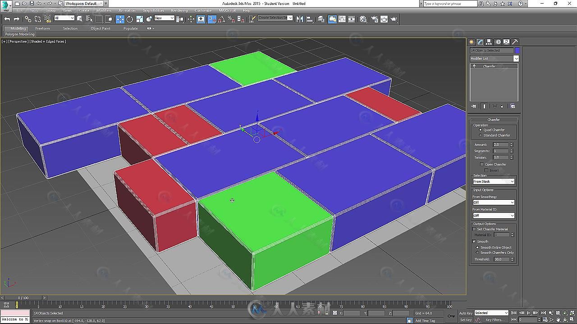The height and width of the screenshot is (324, 577).
Task: Select the Unlink Selection tool
Action: (38, 19)
